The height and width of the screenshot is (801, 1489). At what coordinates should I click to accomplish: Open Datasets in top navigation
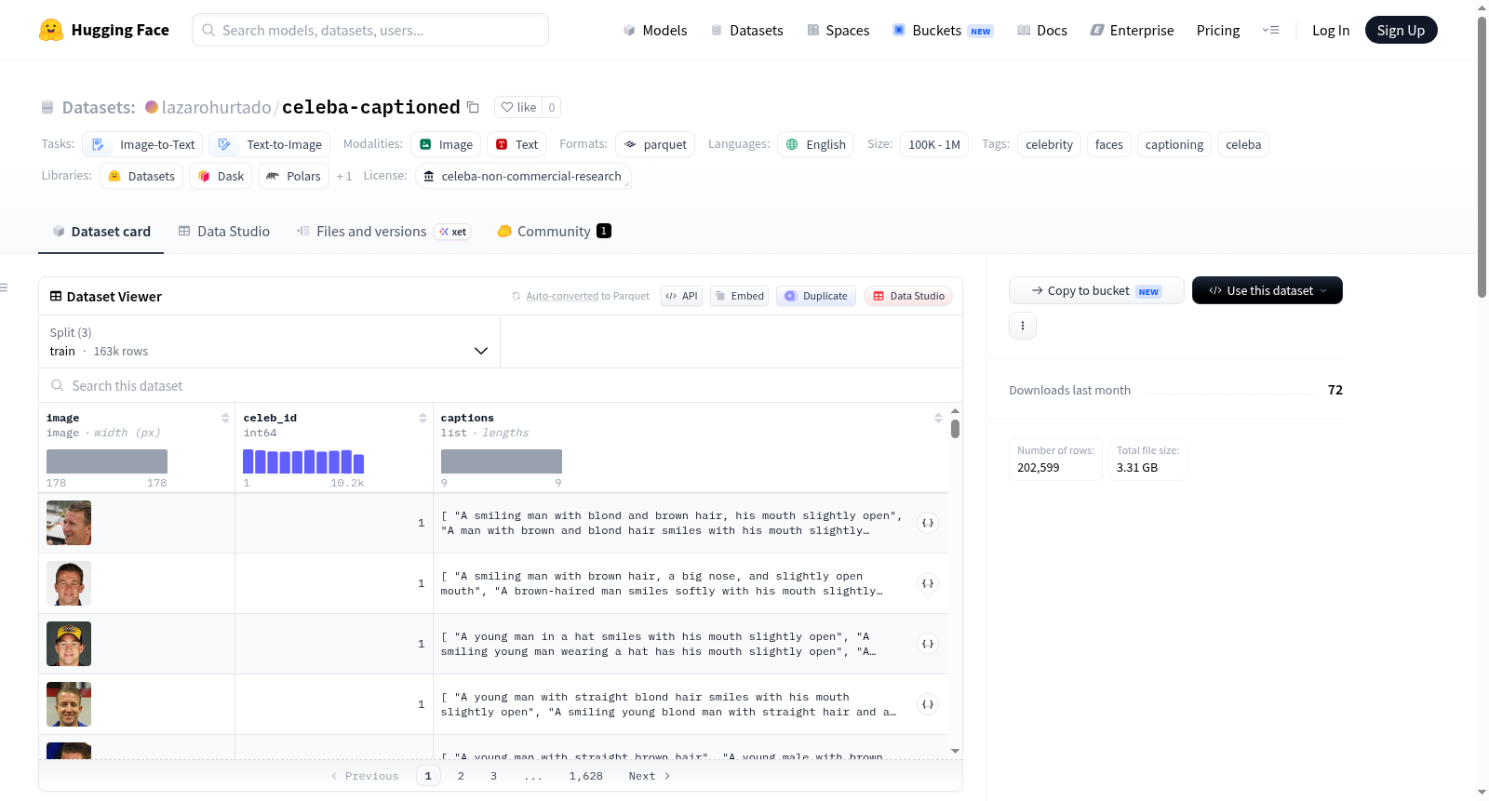tap(746, 30)
